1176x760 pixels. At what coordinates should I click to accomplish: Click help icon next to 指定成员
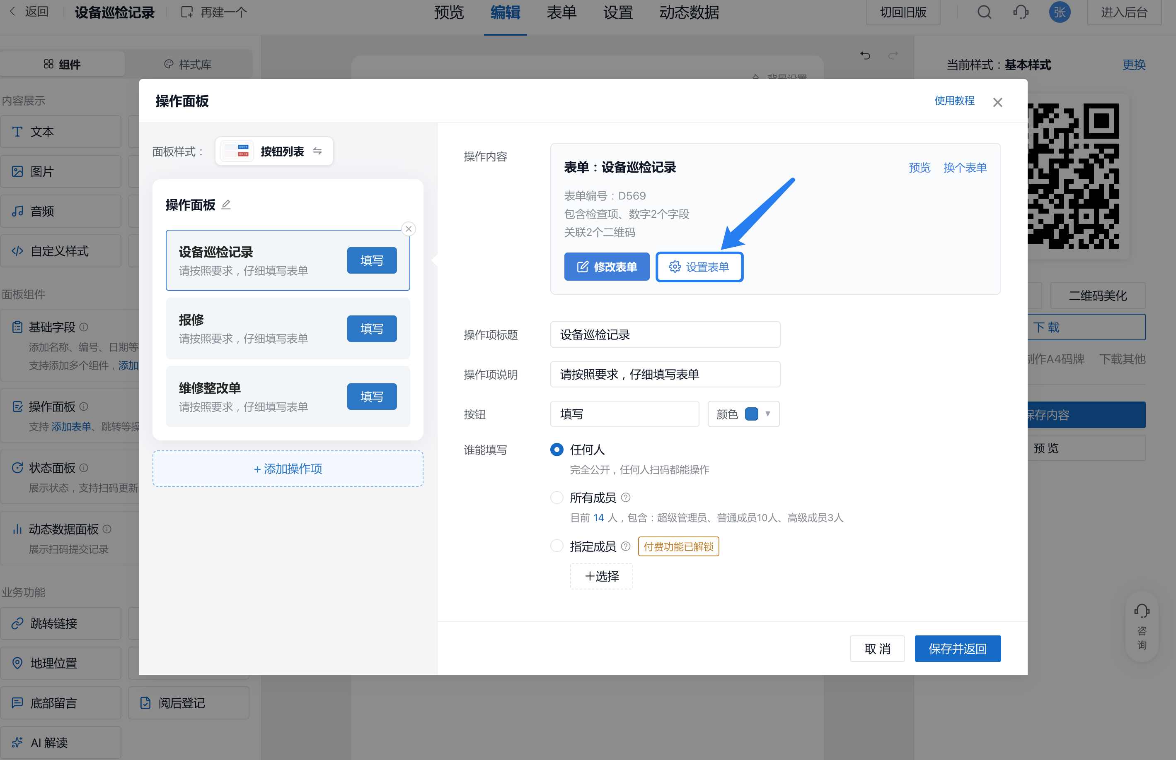click(x=626, y=546)
